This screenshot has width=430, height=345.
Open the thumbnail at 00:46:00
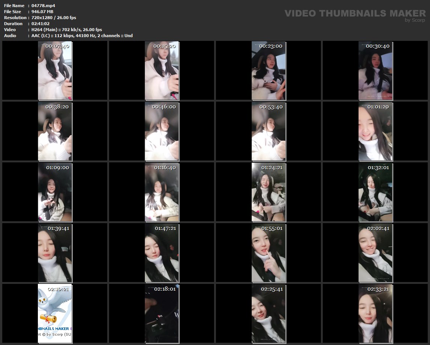pos(162,131)
